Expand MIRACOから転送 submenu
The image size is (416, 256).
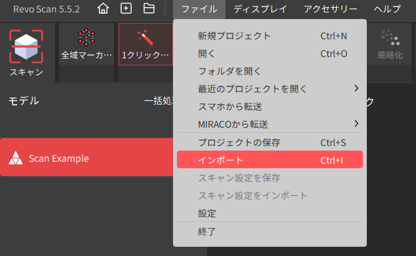pyautogui.click(x=270, y=124)
